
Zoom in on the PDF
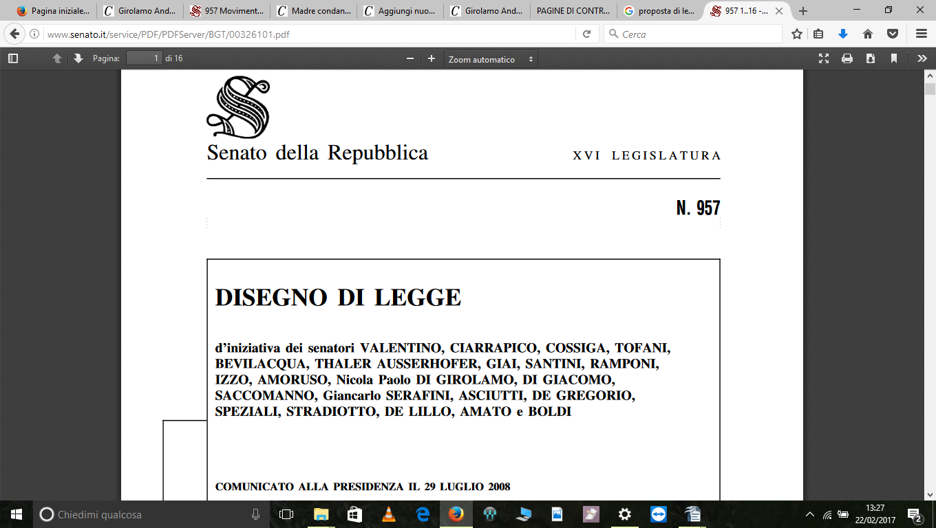(x=432, y=59)
